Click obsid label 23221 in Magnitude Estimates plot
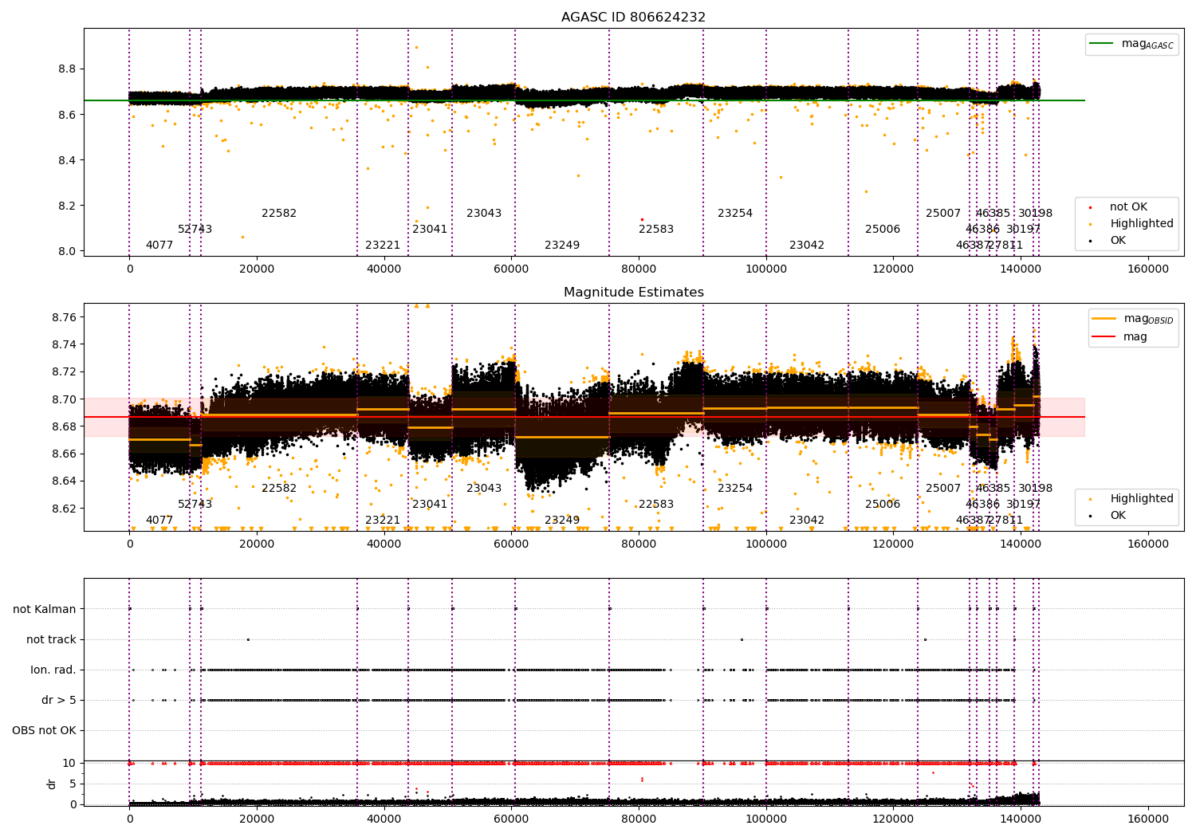Screen dimensions: 1196x837 [383, 520]
